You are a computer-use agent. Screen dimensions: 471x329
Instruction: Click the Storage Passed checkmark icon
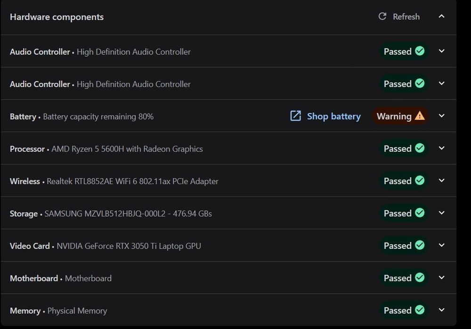[420, 213]
